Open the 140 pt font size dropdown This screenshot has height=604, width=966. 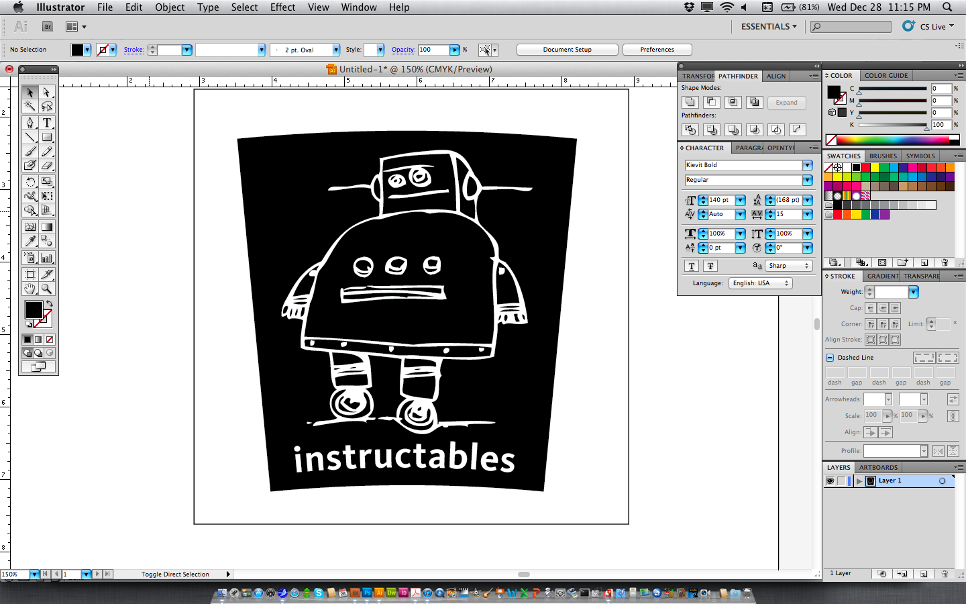click(x=740, y=200)
